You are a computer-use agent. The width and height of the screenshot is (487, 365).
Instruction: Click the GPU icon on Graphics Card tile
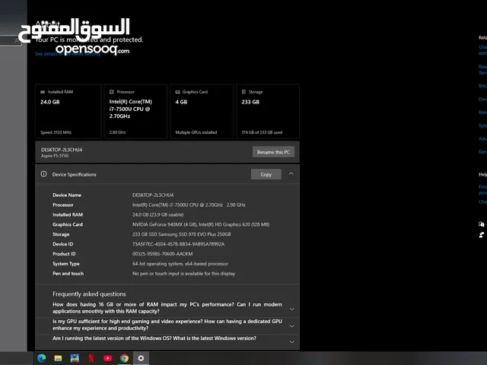[x=177, y=92]
